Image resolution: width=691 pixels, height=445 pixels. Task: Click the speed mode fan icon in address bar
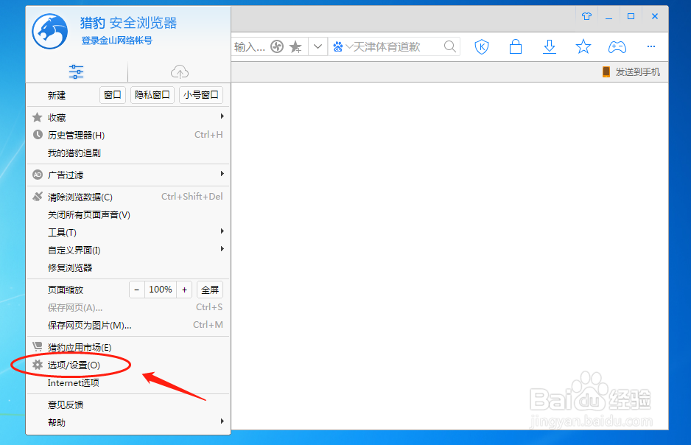[x=277, y=46]
